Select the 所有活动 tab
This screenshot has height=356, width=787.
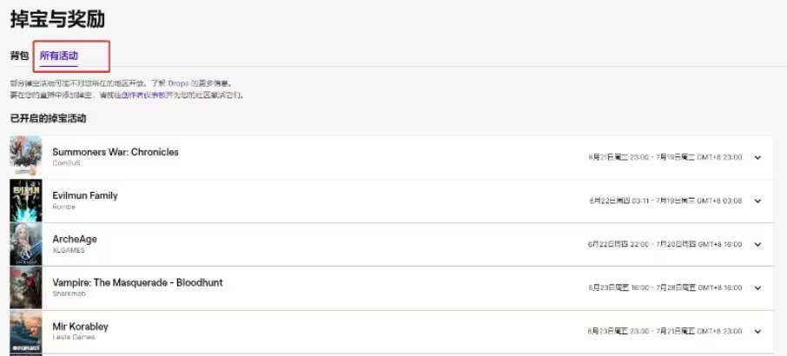click(x=59, y=56)
